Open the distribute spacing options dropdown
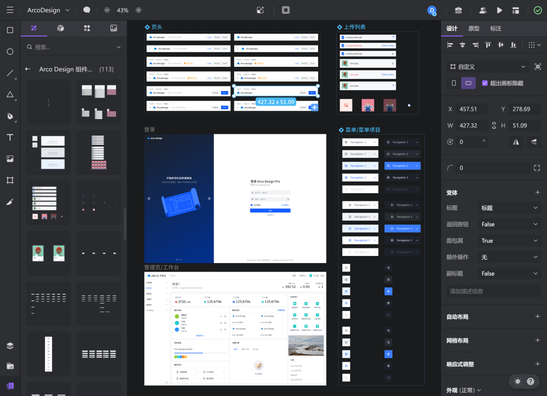Viewport: 547px width, 396px height. (534, 45)
